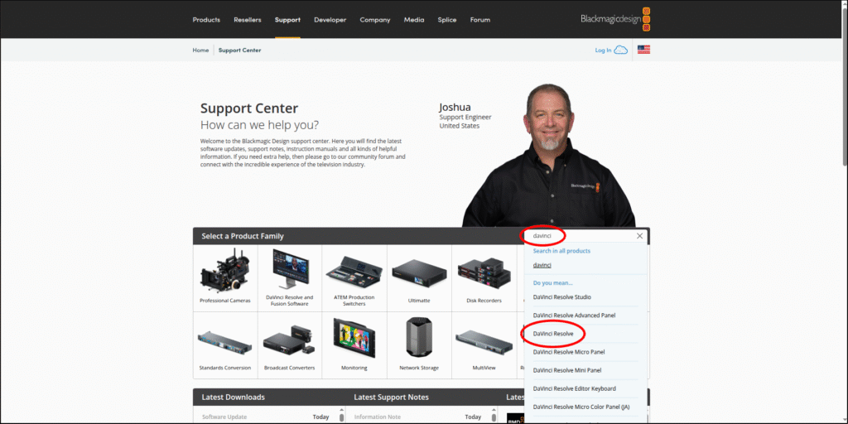Pick DaVinci Resolve Editor Keyboard suggestion
The image size is (848, 424).
click(x=574, y=388)
